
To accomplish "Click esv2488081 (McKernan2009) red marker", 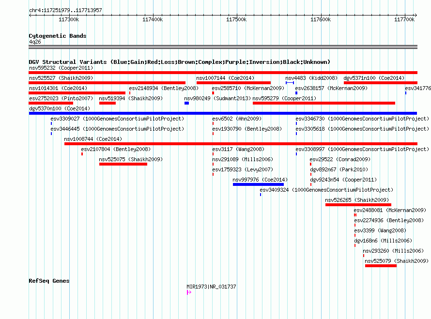I will tap(355, 215).
